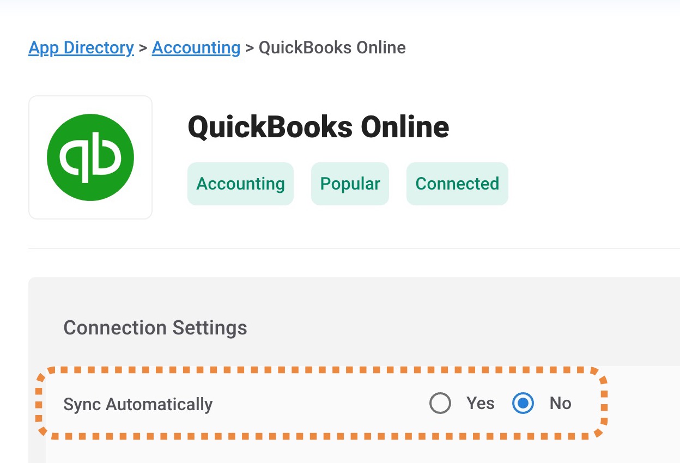Click the first breadcrumb separator arrow

point(143,48)
